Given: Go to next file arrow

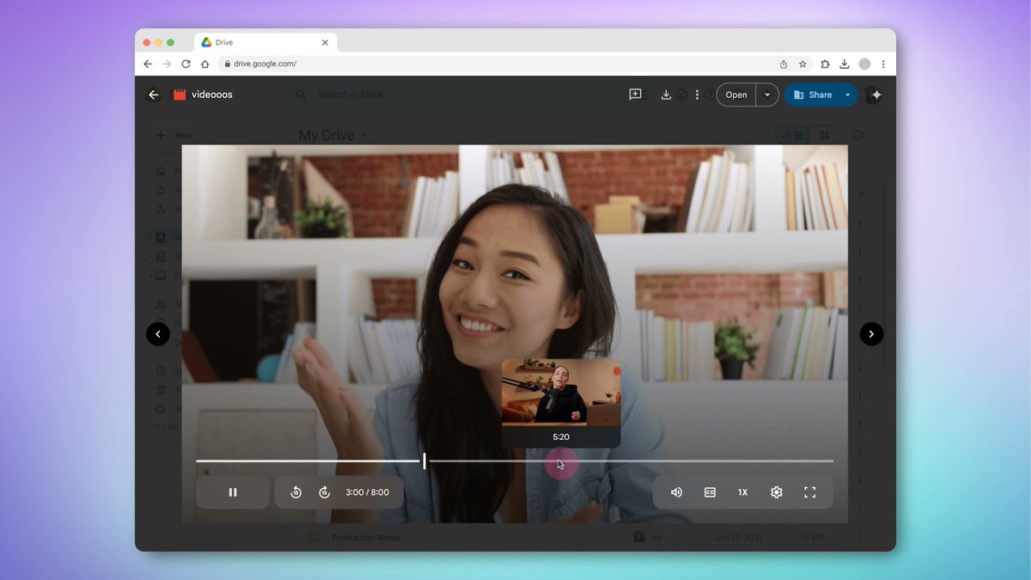Looking at the screenshot, I should click(871, 334).
